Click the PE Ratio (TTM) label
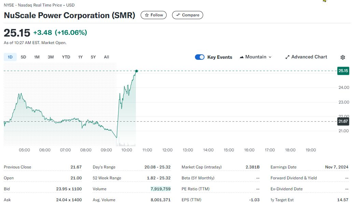The height and width of the screenshot is (206, 352). pos(196,189)
